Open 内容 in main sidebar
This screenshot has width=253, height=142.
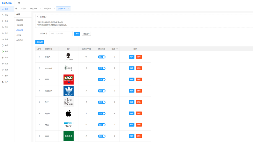(7, 39)
